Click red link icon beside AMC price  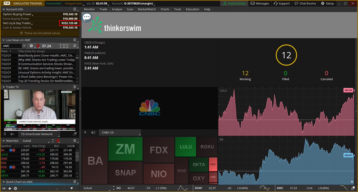click(38, 46)
